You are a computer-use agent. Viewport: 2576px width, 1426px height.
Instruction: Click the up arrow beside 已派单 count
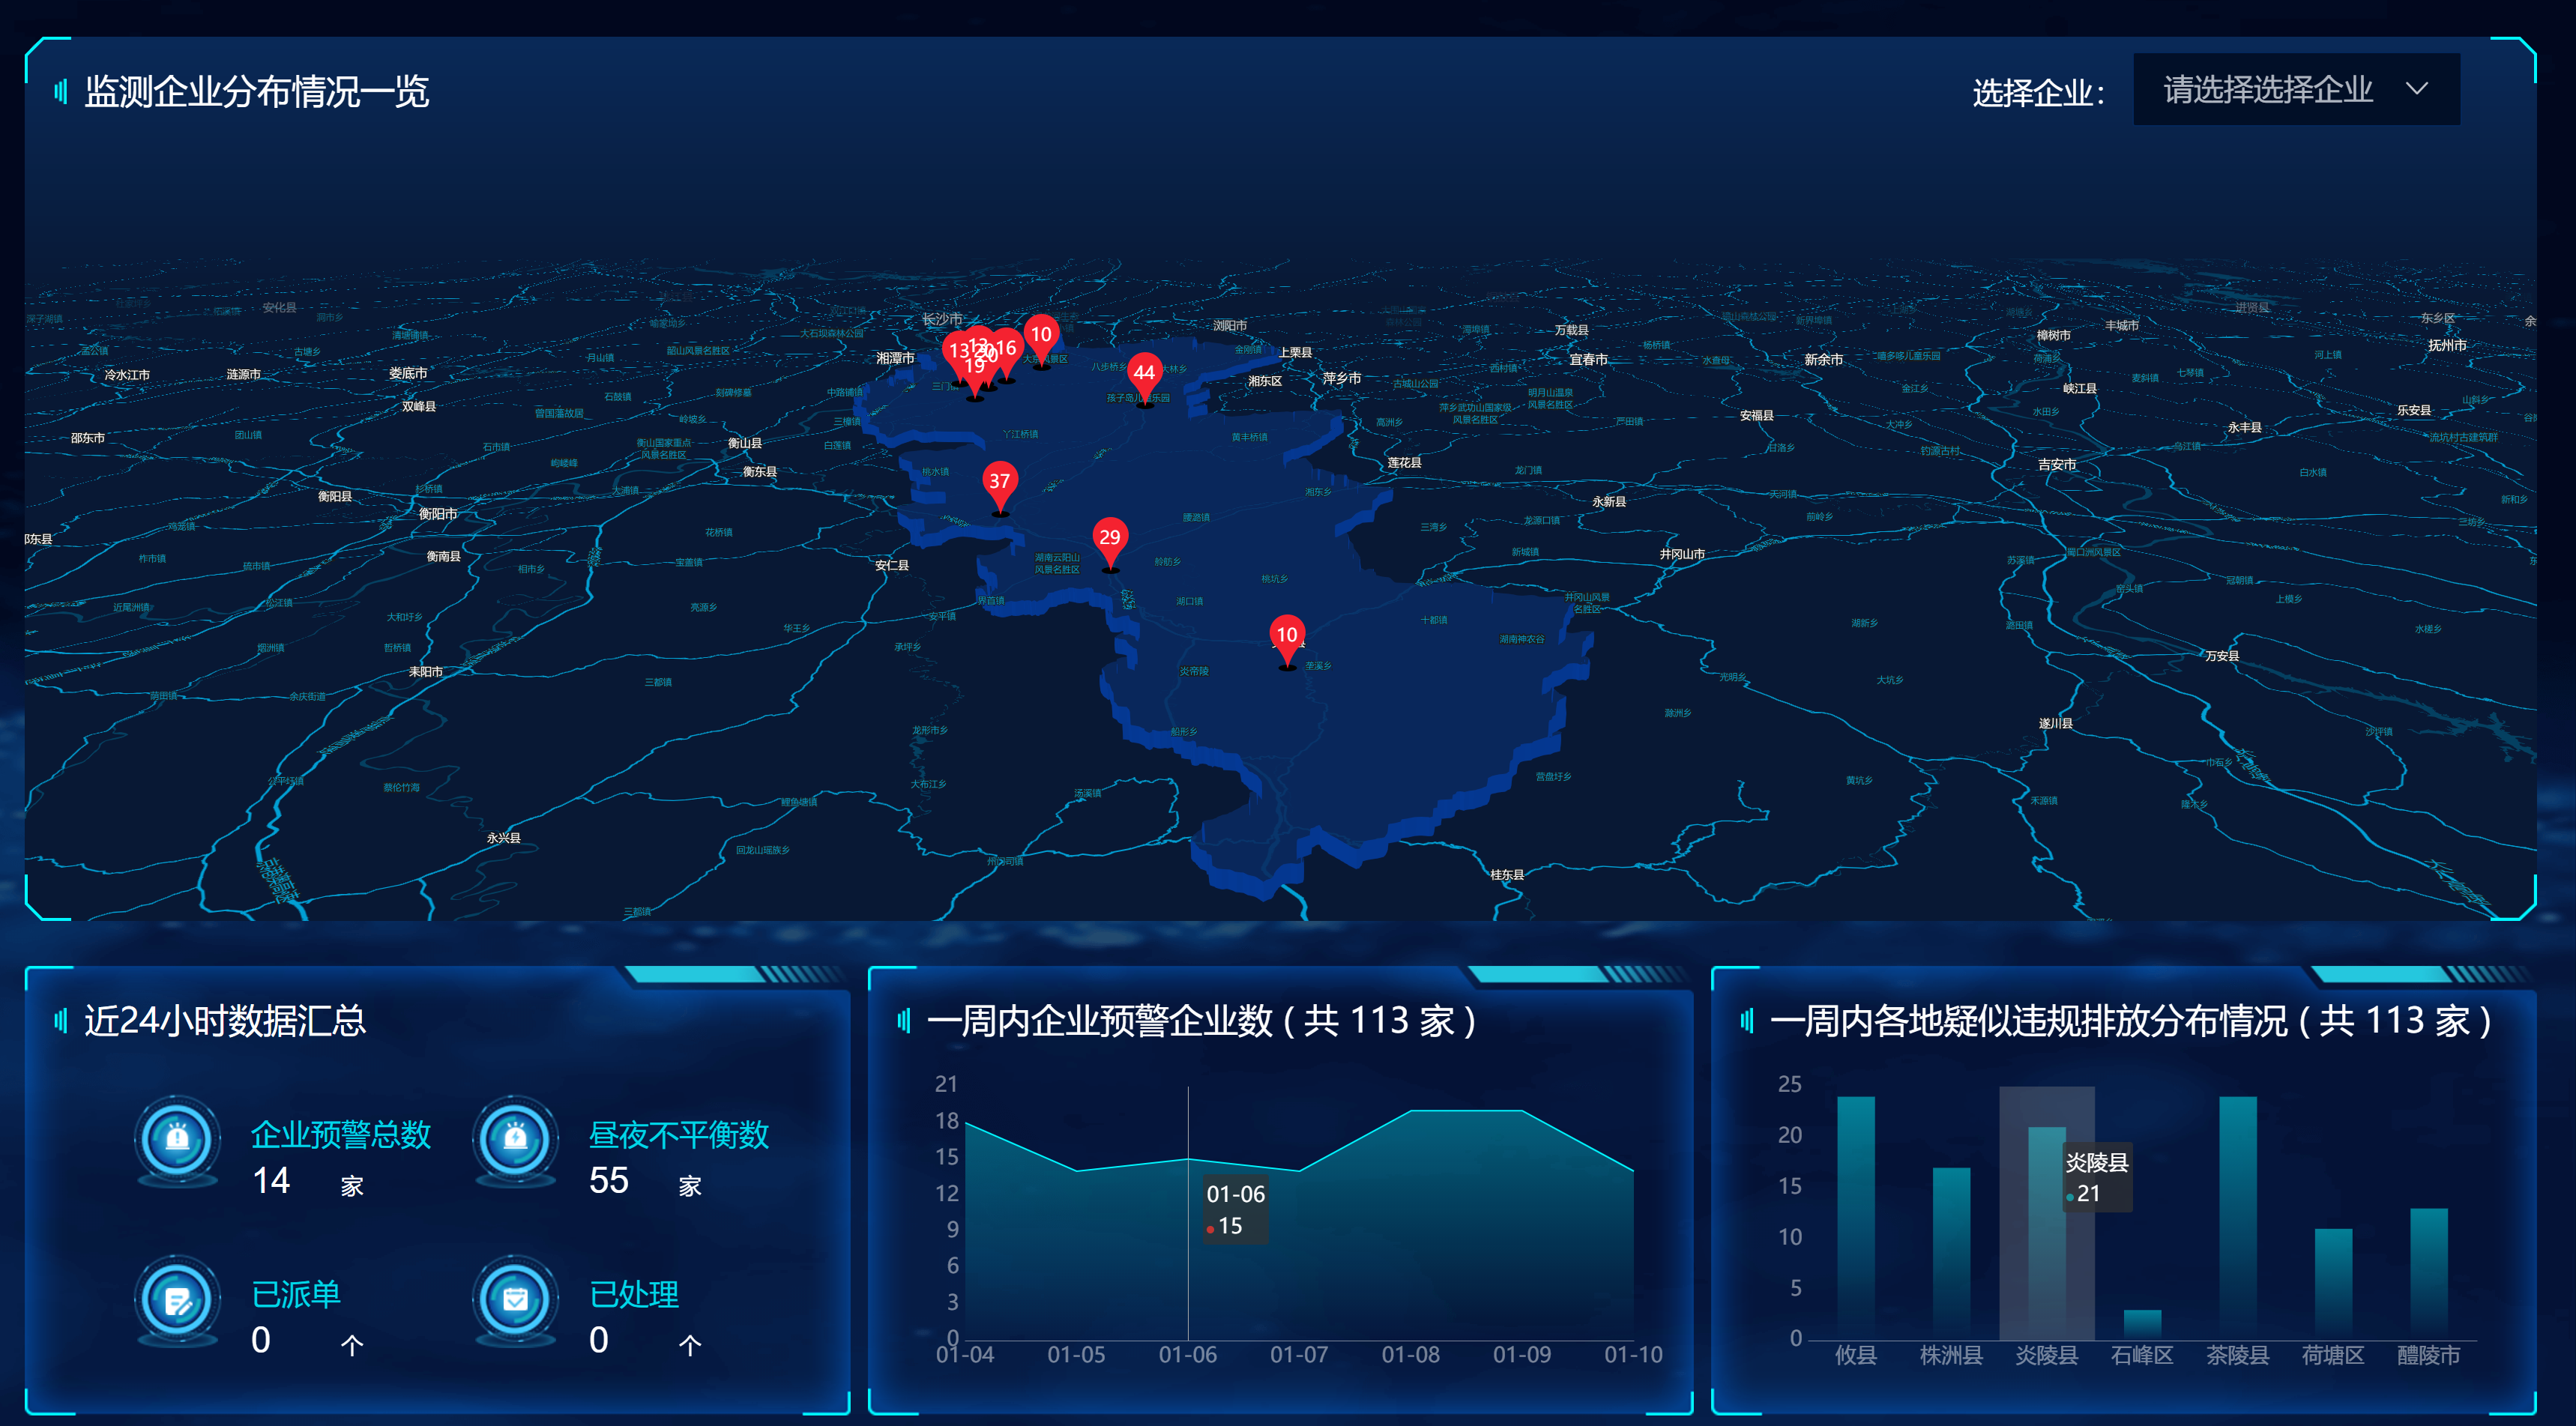click(351, 1345)
